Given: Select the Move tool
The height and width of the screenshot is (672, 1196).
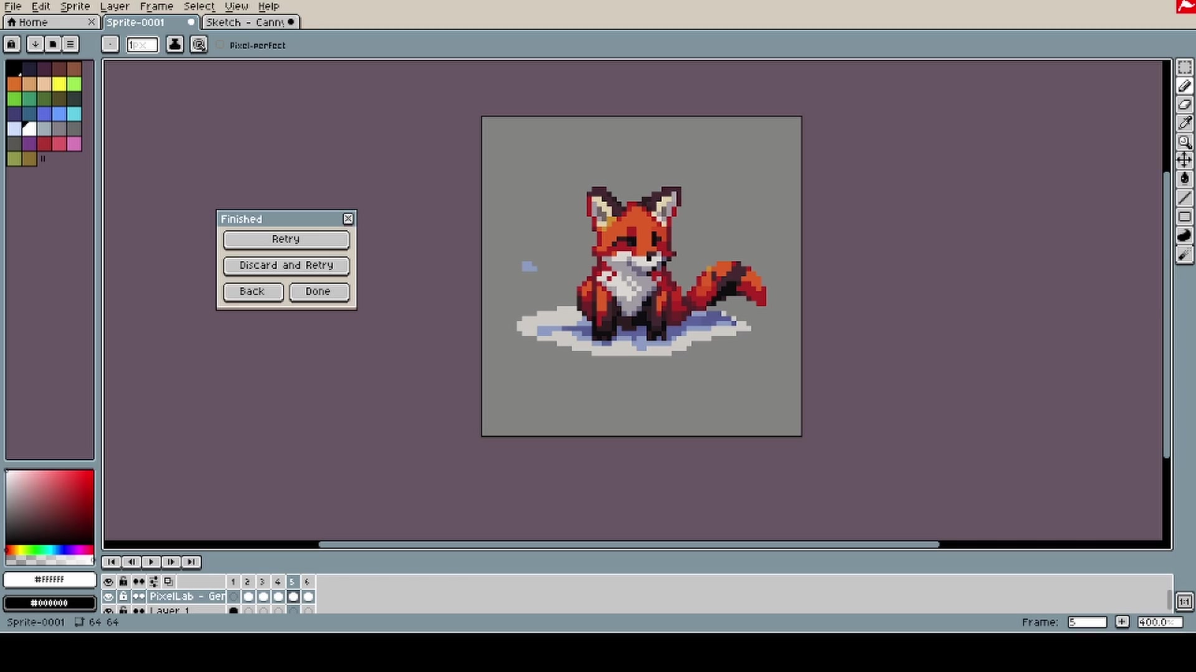Looking at the screenshot, I should (1184, 161).
